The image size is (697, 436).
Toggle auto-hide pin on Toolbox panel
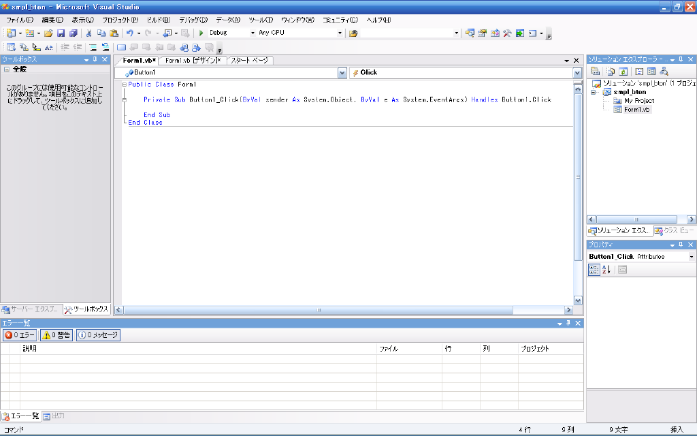95,59
